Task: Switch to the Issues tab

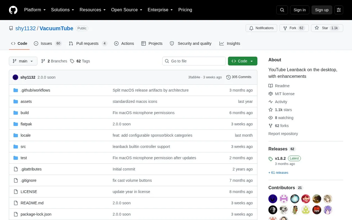Action: click(x=48, y=43)
